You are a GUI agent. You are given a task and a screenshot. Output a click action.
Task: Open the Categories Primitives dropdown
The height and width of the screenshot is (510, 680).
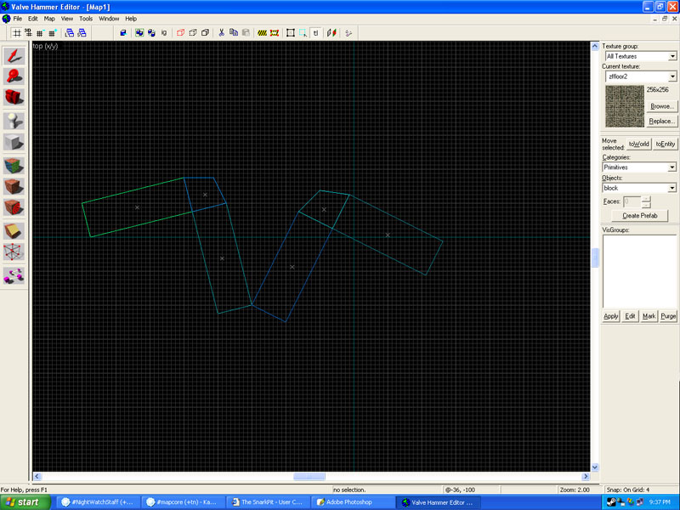[x=672, y=167]
